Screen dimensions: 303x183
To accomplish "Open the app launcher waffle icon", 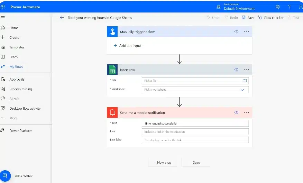I will (3, 7).
